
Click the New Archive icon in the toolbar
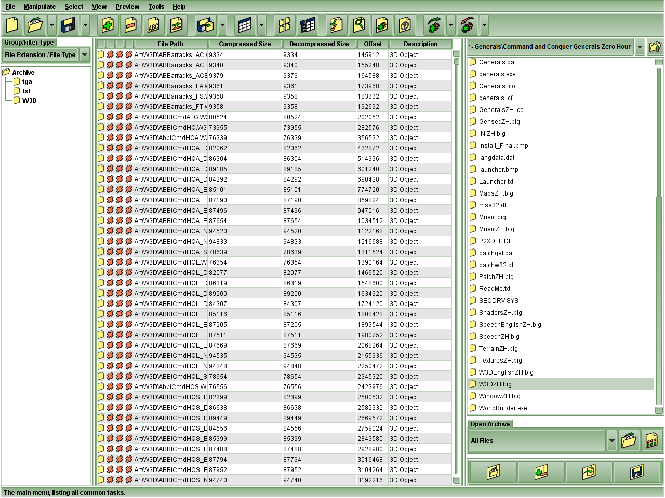click(12, 24)
